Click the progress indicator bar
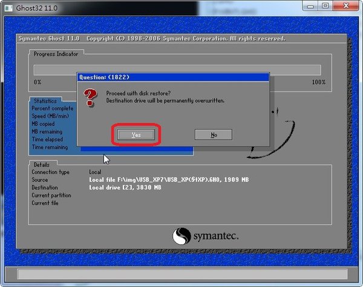The width and height of the screenshot is (363, 287). point(177,70)
